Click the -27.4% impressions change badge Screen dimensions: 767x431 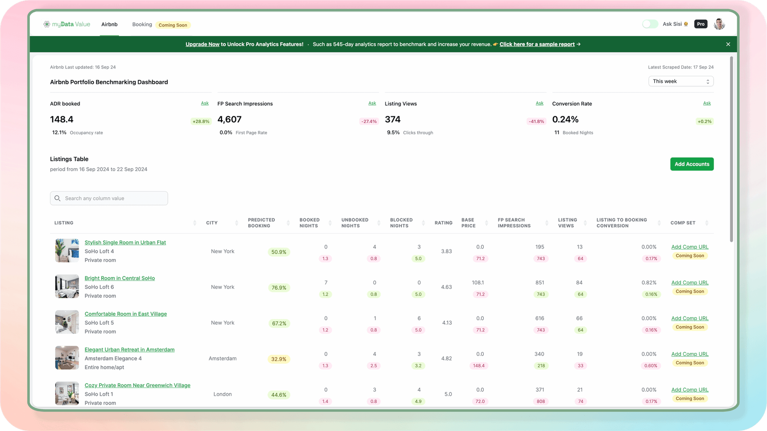(x=369, y=122)
